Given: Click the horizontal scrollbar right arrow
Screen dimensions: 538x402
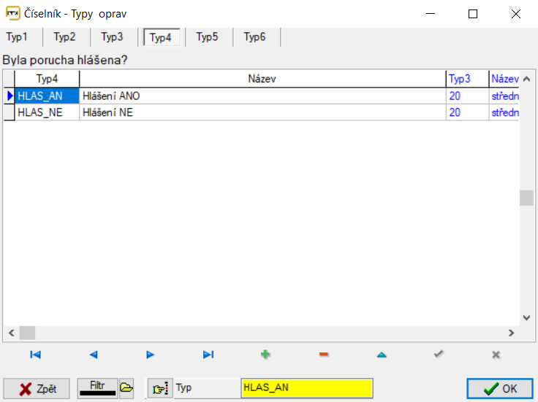Looking at the screenshot, I should (x=511, y=333).
